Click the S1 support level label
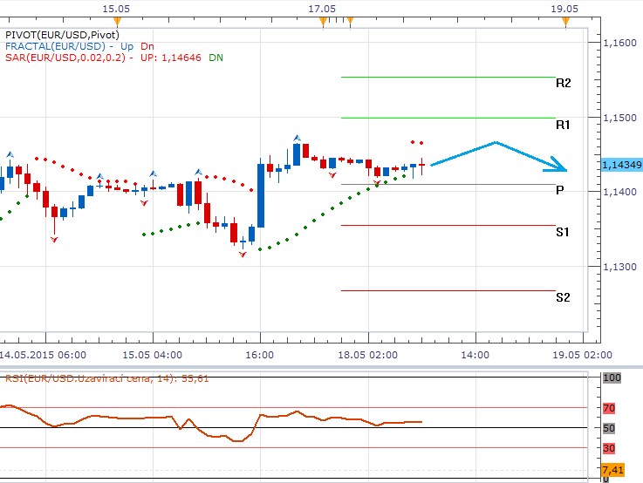 pyautogui.click(x=563, y=233)
